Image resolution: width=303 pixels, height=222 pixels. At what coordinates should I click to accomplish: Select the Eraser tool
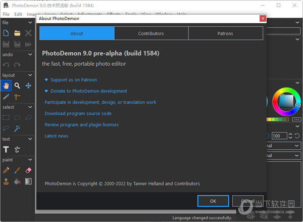click(x=28, y=170)
